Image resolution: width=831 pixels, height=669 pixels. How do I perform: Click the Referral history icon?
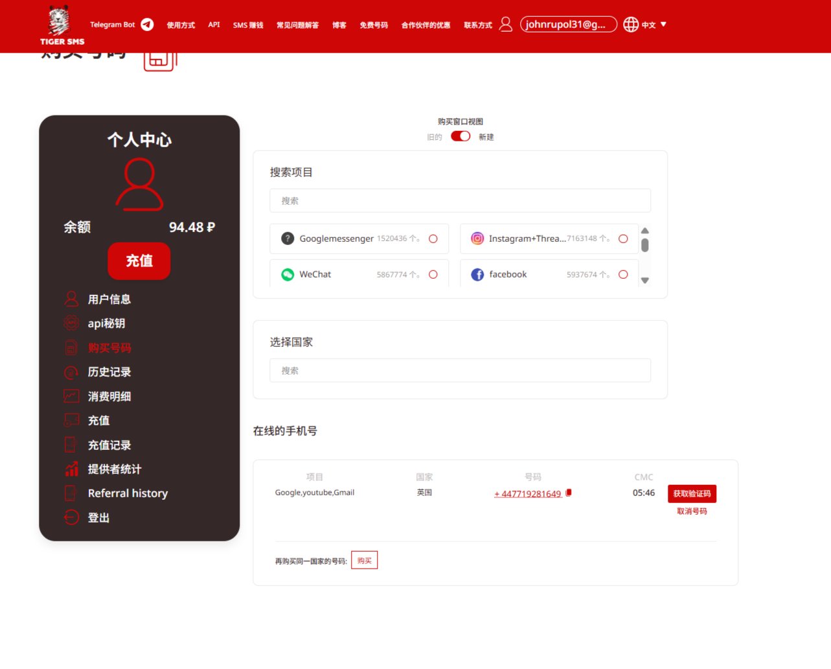coord(71,493)
